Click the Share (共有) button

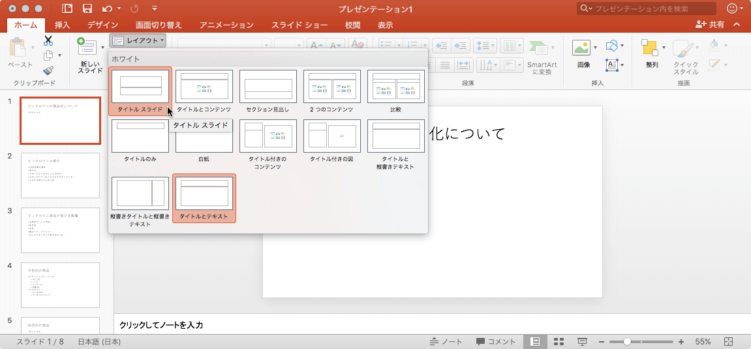(x=710, y=25)
